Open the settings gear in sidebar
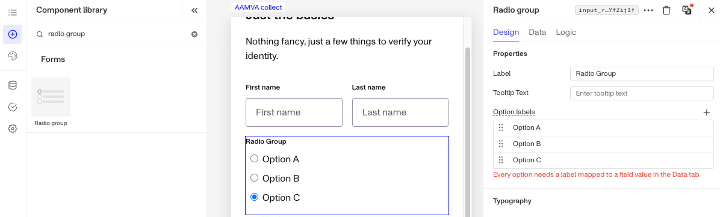Image resolution: width=720 pixels, height=217 pixels. click(x=13, y=129)
